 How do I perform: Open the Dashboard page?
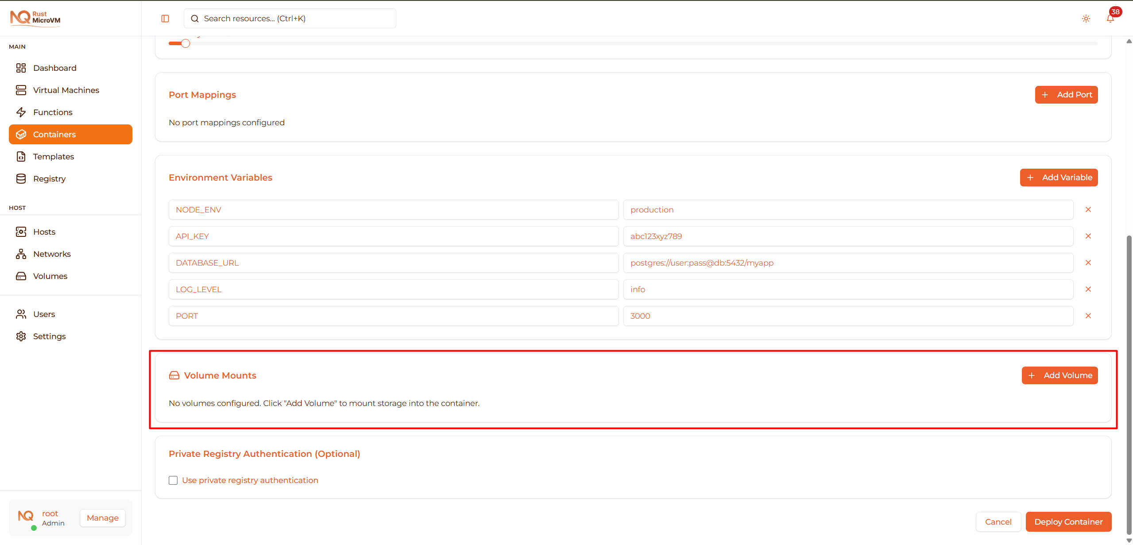54,68
